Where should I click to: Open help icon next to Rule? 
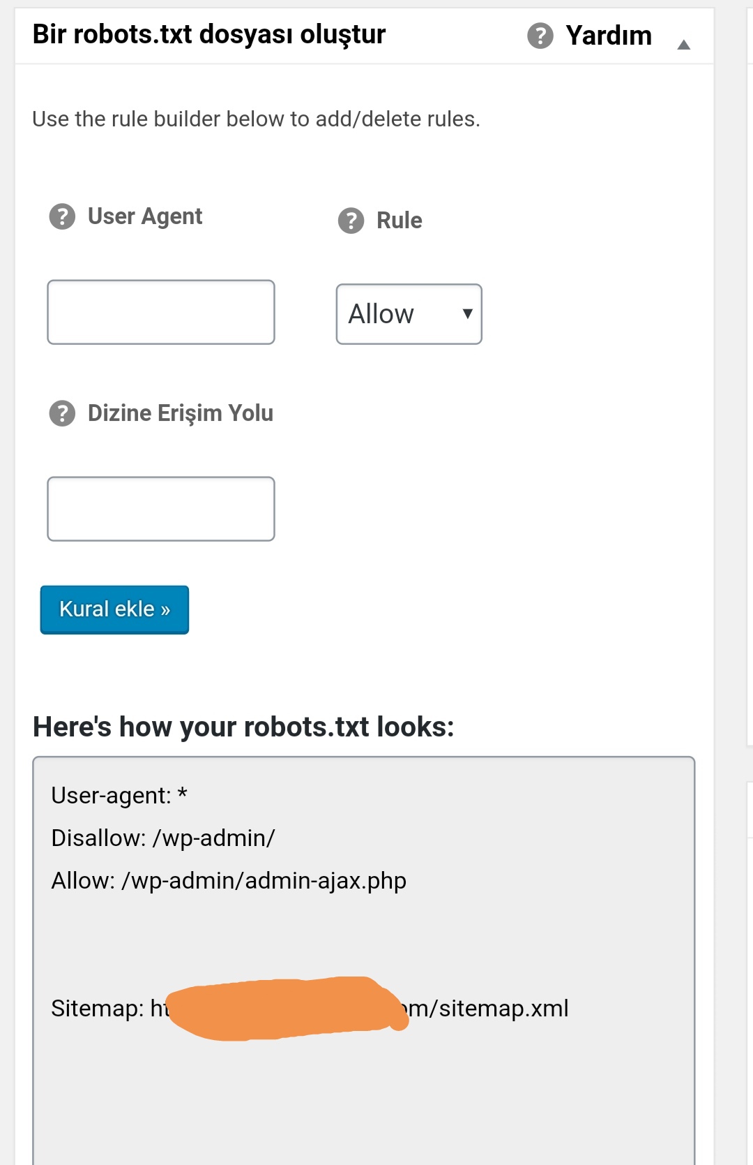point(351,221)
